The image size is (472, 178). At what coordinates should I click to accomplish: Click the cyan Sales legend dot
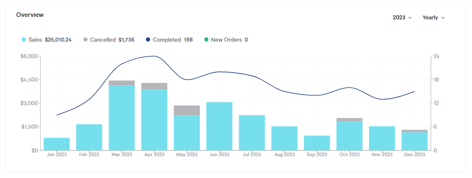[24, 40]
